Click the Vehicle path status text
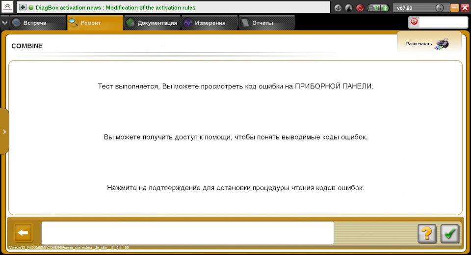The image size is (471, 255). (x=69, y=248)
